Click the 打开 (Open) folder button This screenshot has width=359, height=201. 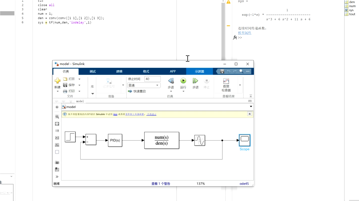[69, 79]
